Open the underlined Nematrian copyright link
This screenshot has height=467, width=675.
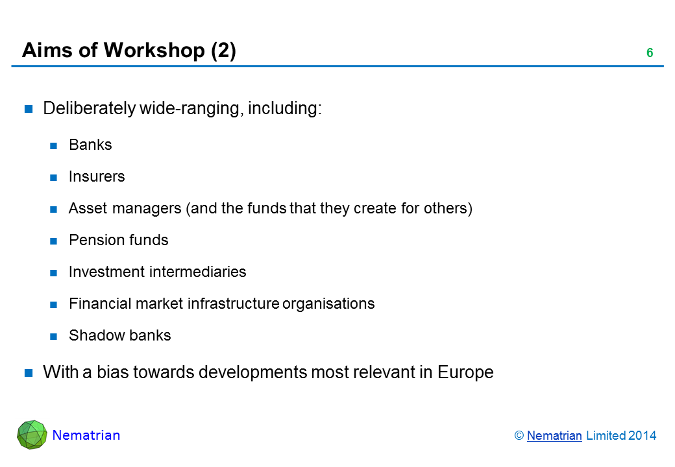coord(554,436)
